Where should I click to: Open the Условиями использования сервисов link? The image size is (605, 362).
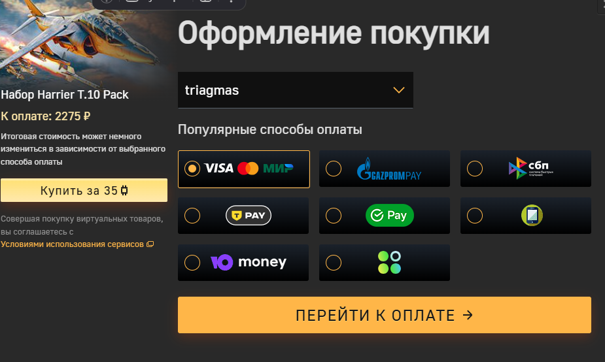[x=72, y=244]
